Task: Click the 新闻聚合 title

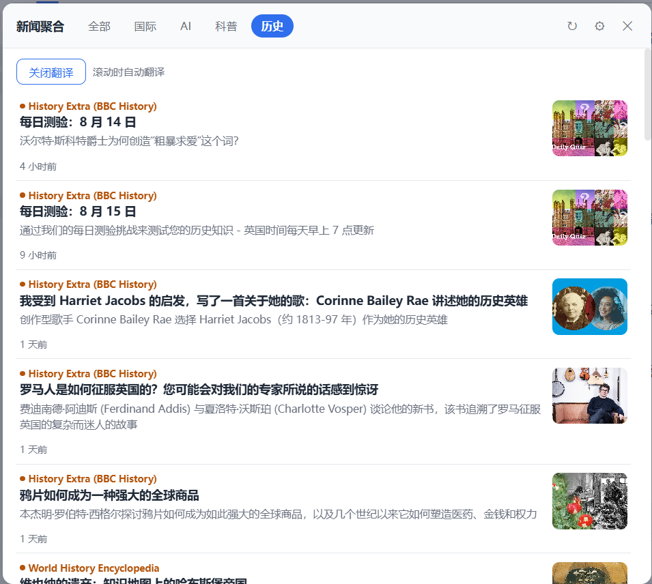Action: click(40, 27)
